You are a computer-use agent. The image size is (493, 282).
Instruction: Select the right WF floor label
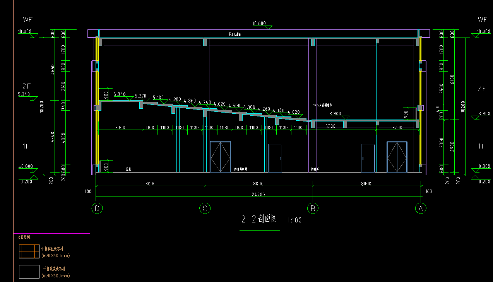[482, 19]
